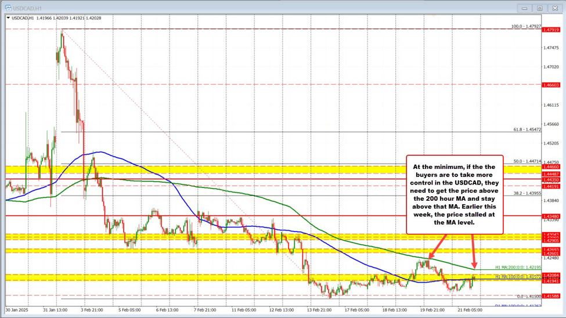This screenshot has height=318, width=566.
Task: Click the 6 Feb 13:00 time axis label
Action: pos(167,310)
